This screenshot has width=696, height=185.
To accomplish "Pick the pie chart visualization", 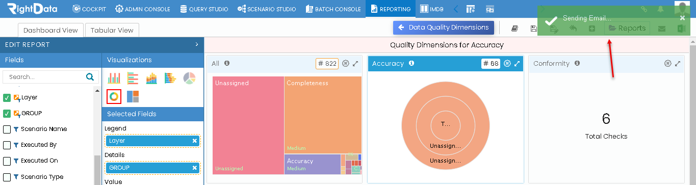I will click(x=189, y=78).
